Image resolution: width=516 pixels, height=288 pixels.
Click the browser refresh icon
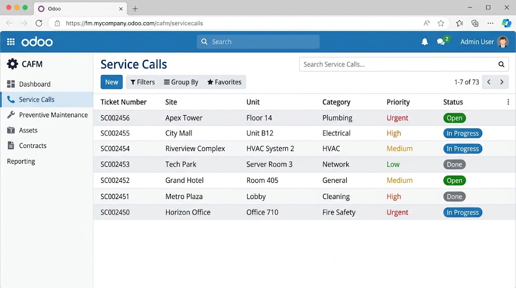pos(39,23)
